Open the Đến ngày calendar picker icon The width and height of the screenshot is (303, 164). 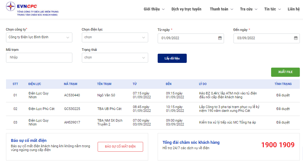(296, 38)
